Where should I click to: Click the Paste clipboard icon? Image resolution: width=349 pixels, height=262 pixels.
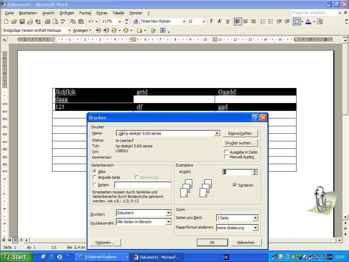(x=81, y=21)
